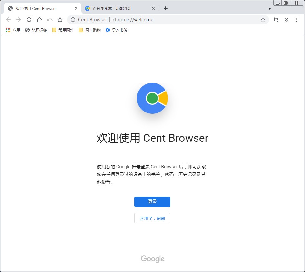Open the Cent Browser screenshot tool
This screenshot has width=305, height=272.
276,20
